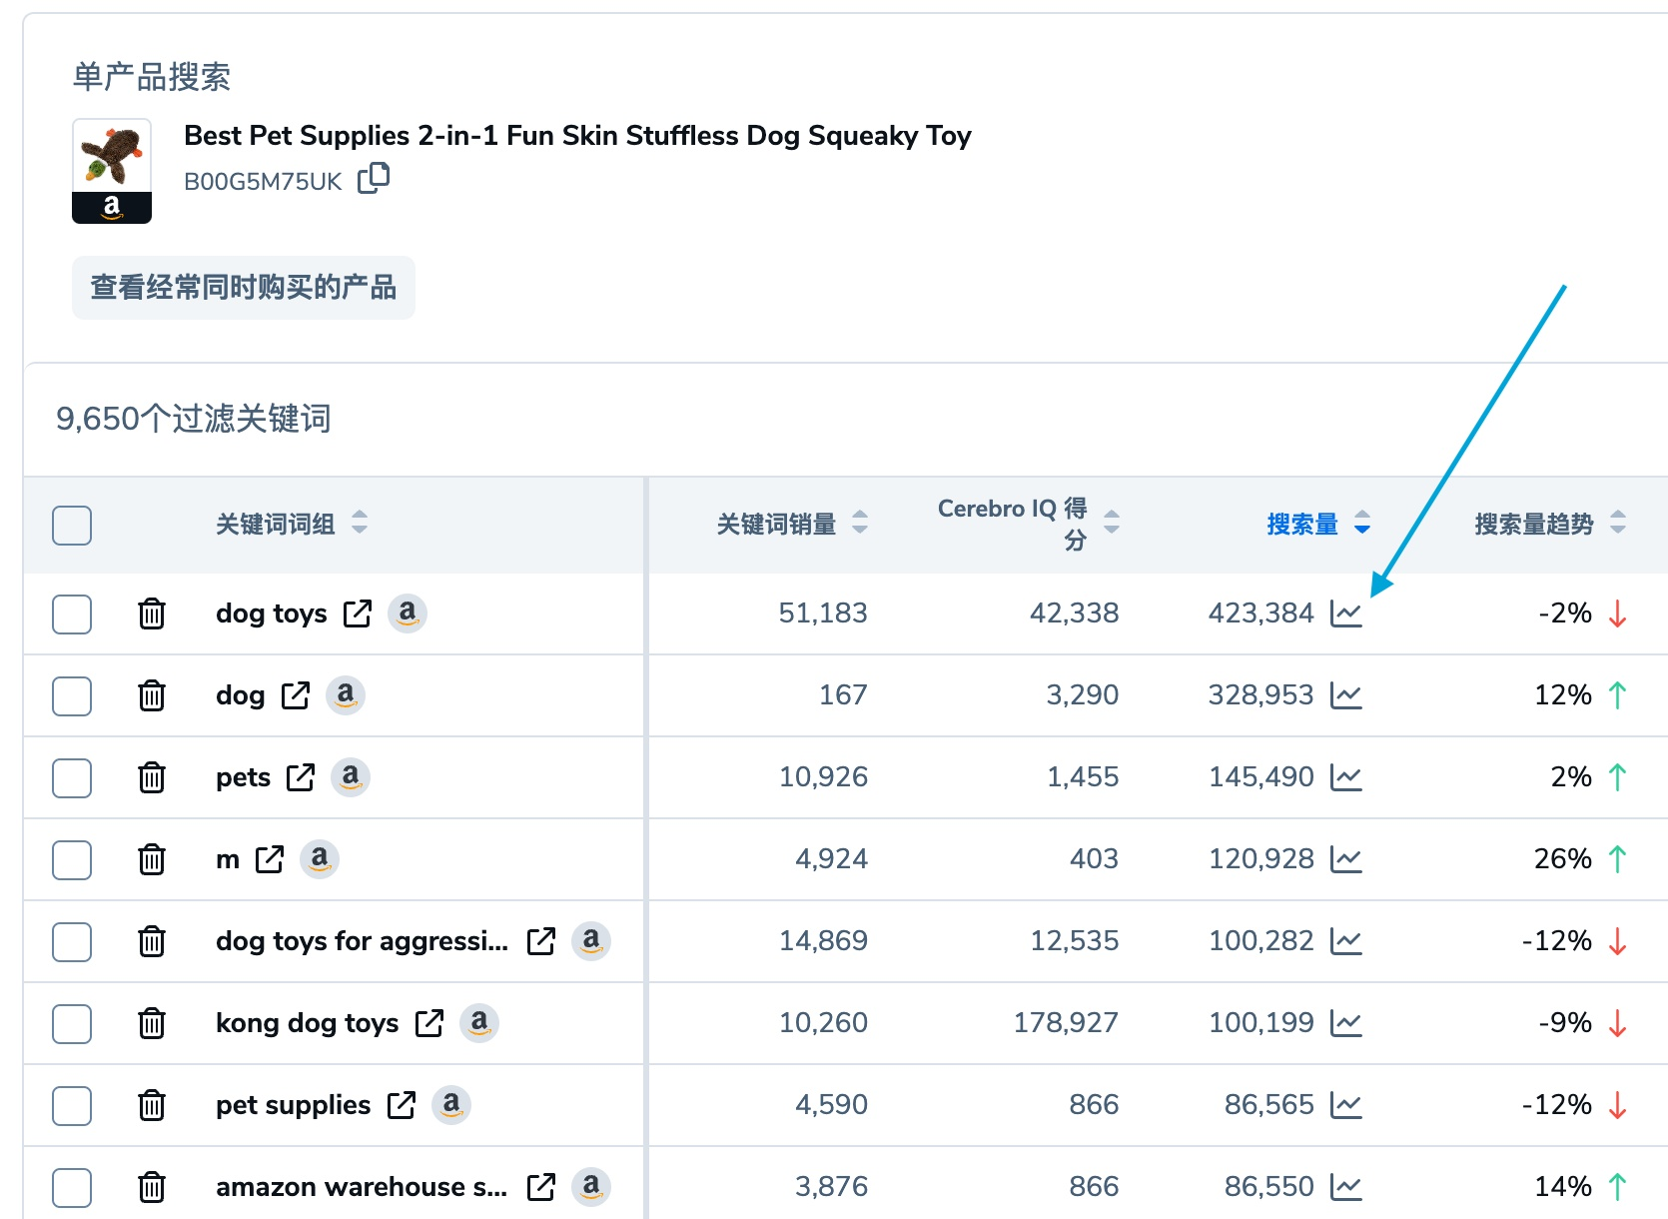View search volume trend chart for "dog toys"
Viewport: 1668px width, 1219px height.
pyautogui.click(x=1347, y=613)
